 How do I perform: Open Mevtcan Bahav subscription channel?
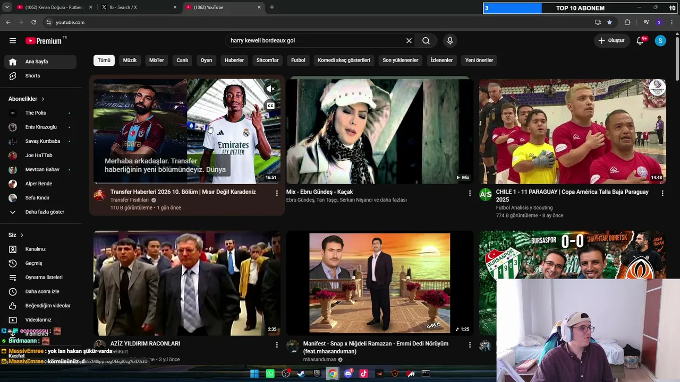click(40, 170)
